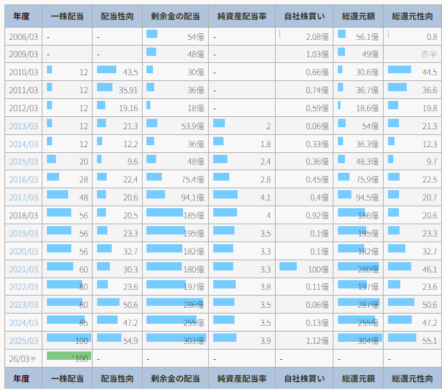Select the 2016/03 year link
The image size is (442, 390).
click(x=23, y=180)
